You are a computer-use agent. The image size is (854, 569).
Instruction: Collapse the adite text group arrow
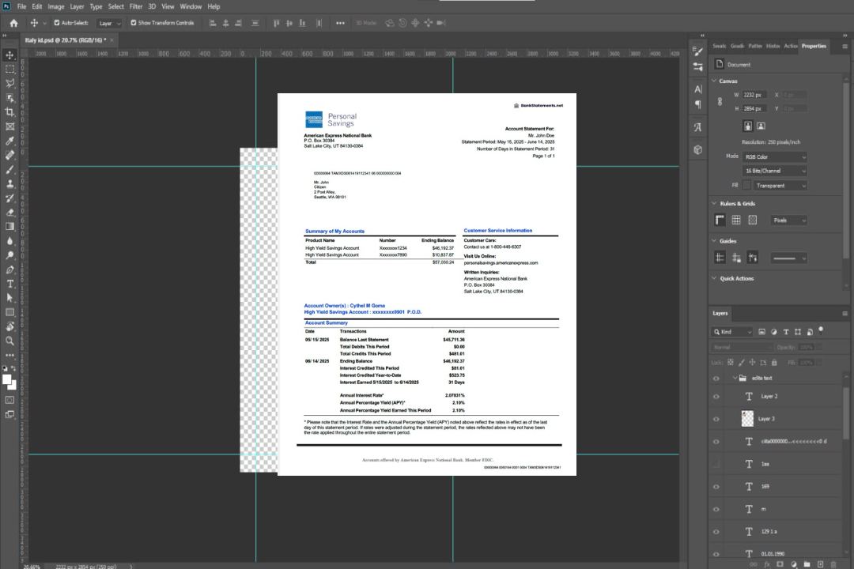[734, 379]
